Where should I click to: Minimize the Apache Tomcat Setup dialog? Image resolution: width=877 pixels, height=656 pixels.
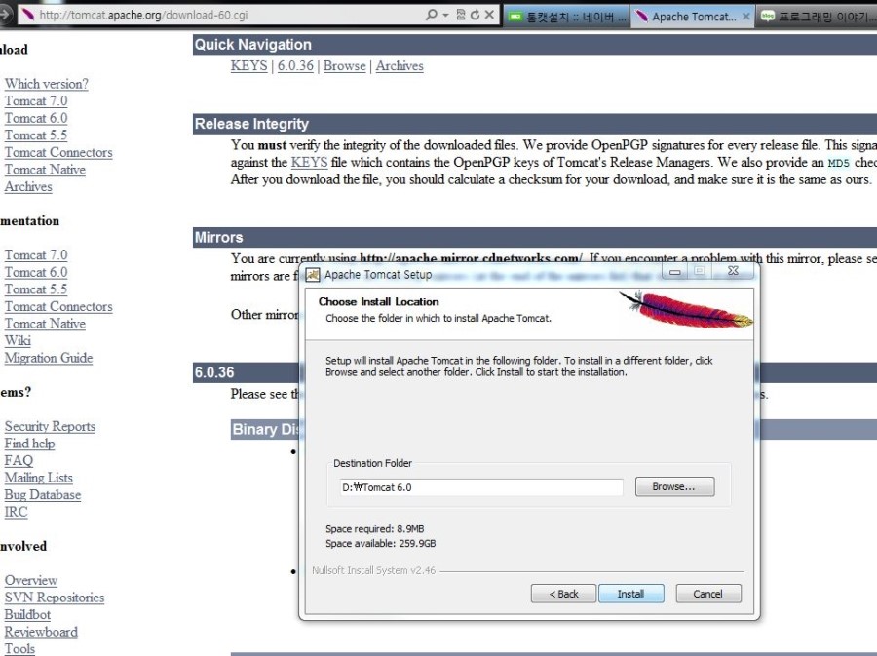click(x=675, y=272)
